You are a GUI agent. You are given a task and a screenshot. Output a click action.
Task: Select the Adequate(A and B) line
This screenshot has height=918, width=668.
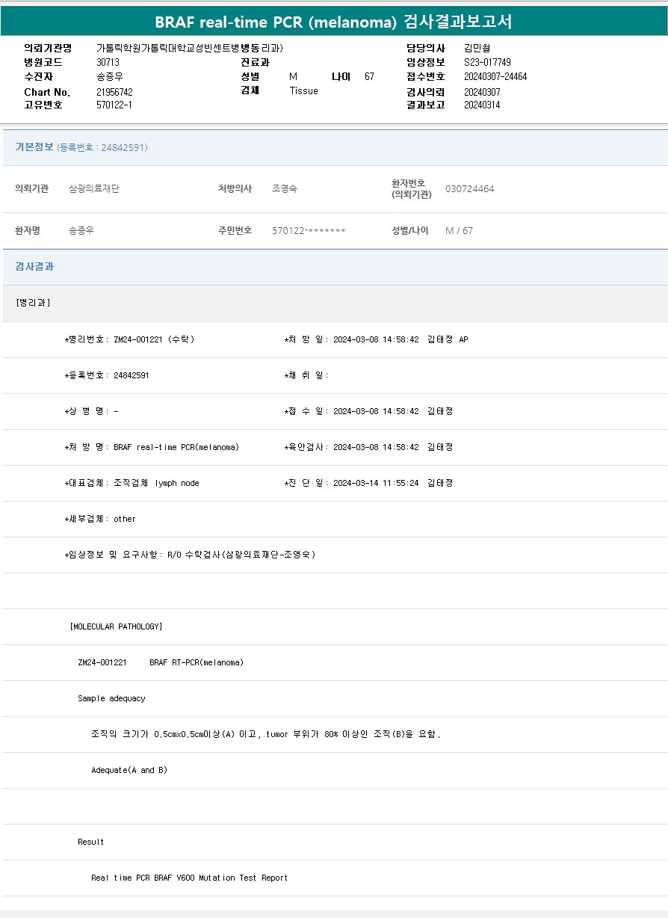click(129, 770)
